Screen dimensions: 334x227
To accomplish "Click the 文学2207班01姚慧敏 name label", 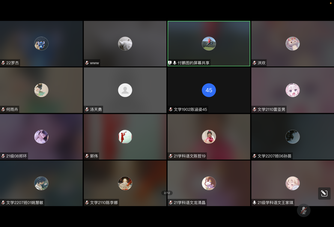I will point(25,202).
